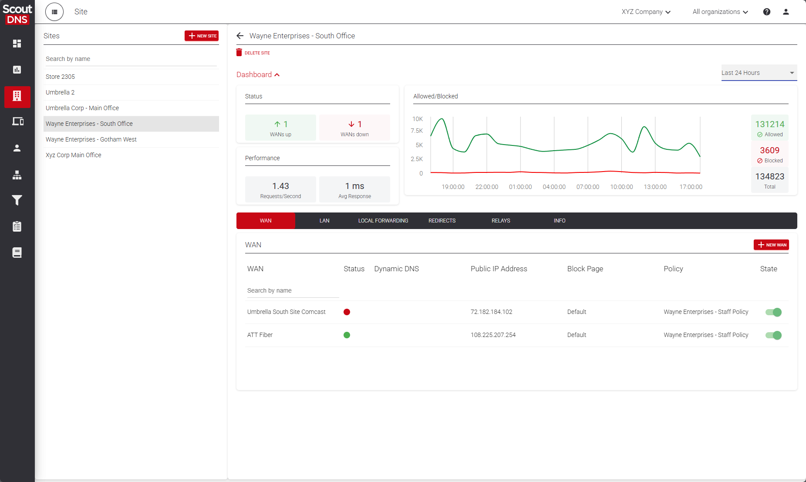Click the green status dot for ATT Fiber

pyautogui.click(x=347, y=335)
